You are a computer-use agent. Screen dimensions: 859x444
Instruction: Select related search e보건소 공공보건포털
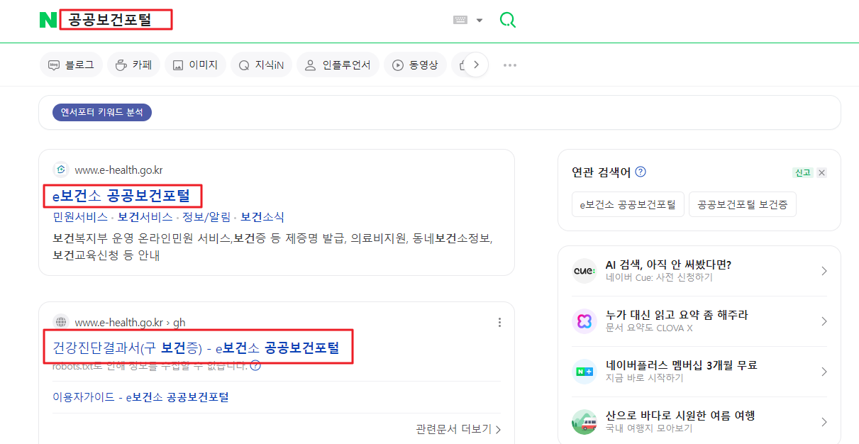coord(628,204)
